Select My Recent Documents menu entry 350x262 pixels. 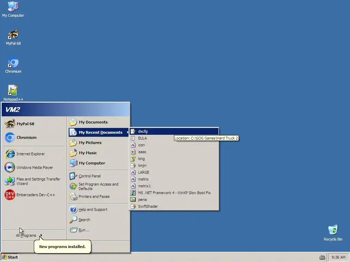[99, 132]
